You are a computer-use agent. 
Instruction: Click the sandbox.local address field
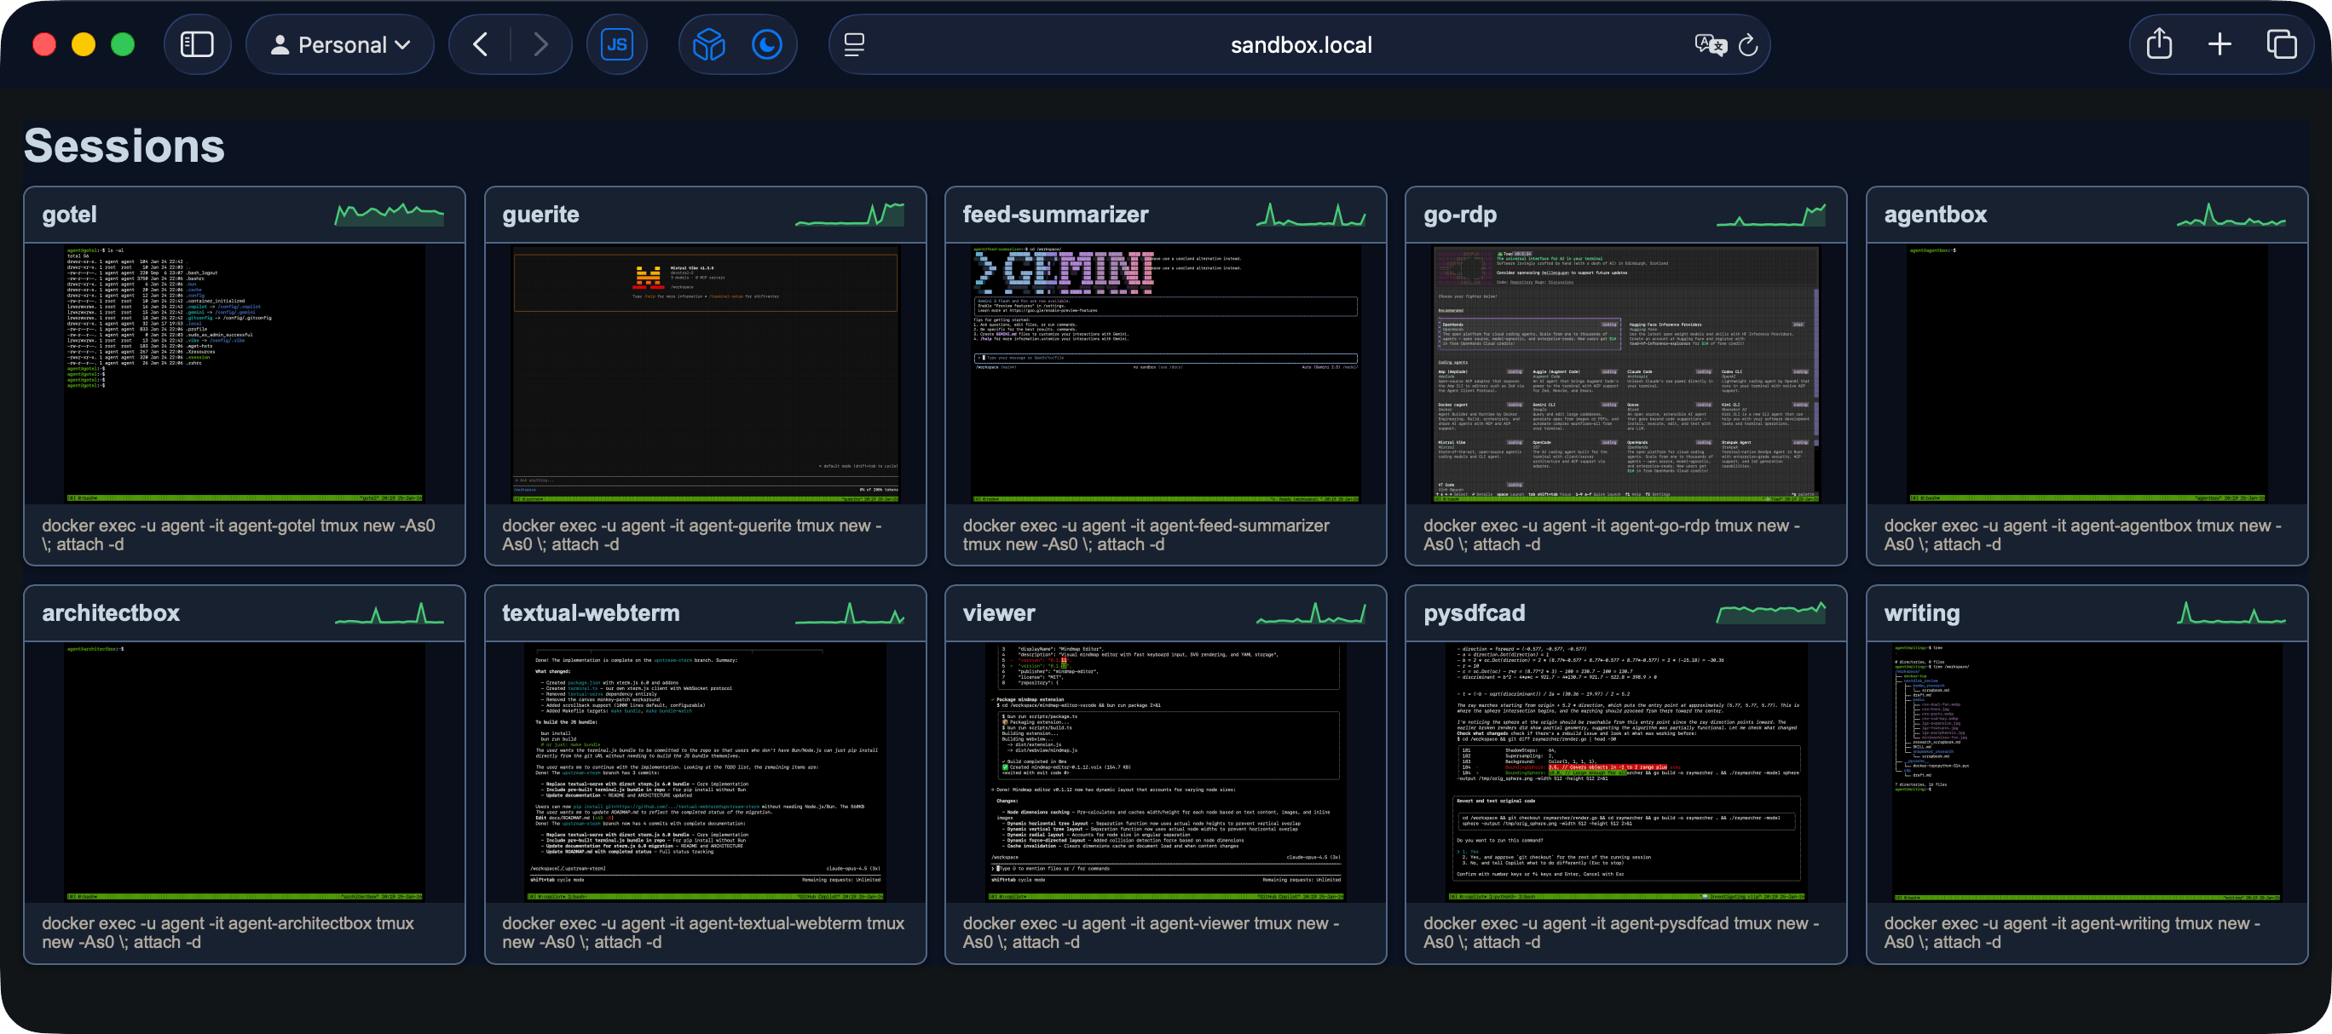click(x=1300, y=44)
